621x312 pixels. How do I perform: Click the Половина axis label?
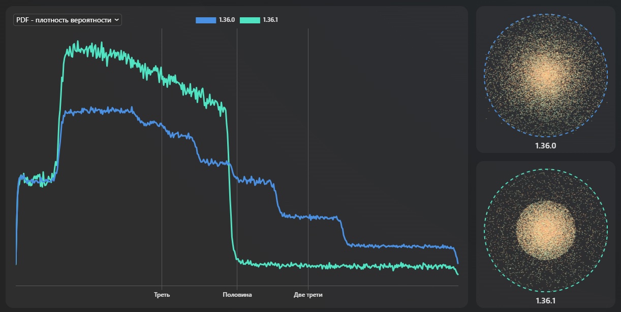[237, 295]
